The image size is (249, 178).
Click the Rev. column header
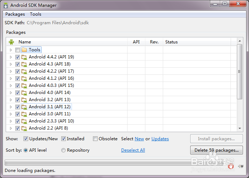154,42
